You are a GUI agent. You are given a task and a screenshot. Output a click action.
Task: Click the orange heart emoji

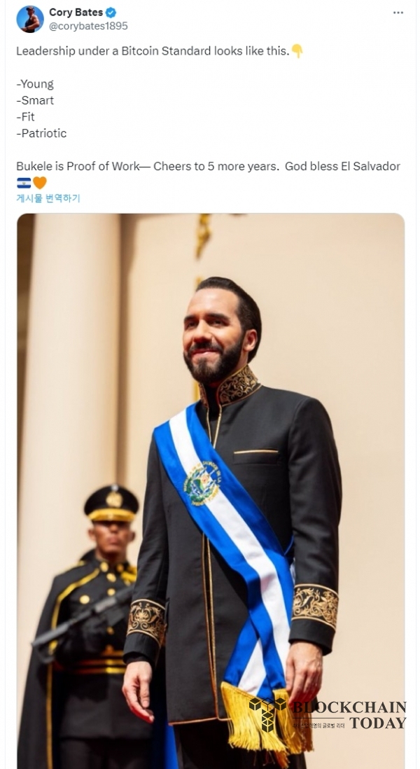point(40,183)
